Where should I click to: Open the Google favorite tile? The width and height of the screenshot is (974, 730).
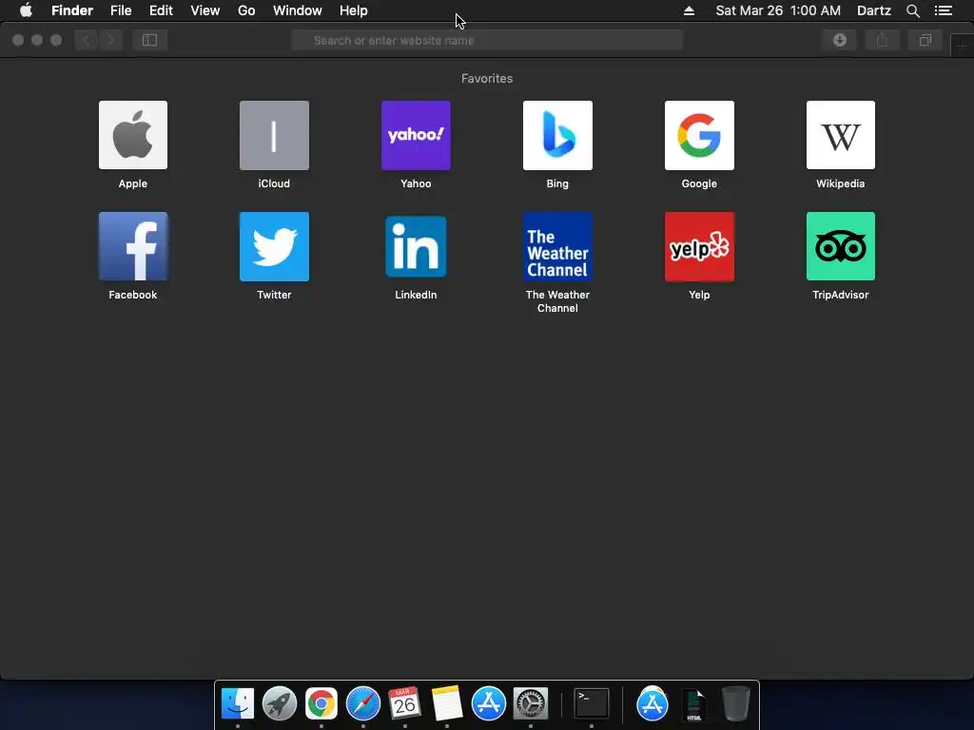699,135
